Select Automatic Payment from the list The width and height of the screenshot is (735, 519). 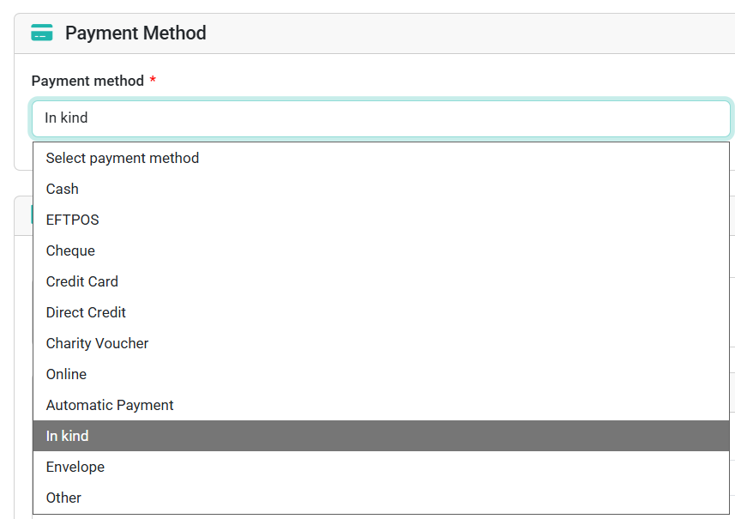tap(381, 405)
